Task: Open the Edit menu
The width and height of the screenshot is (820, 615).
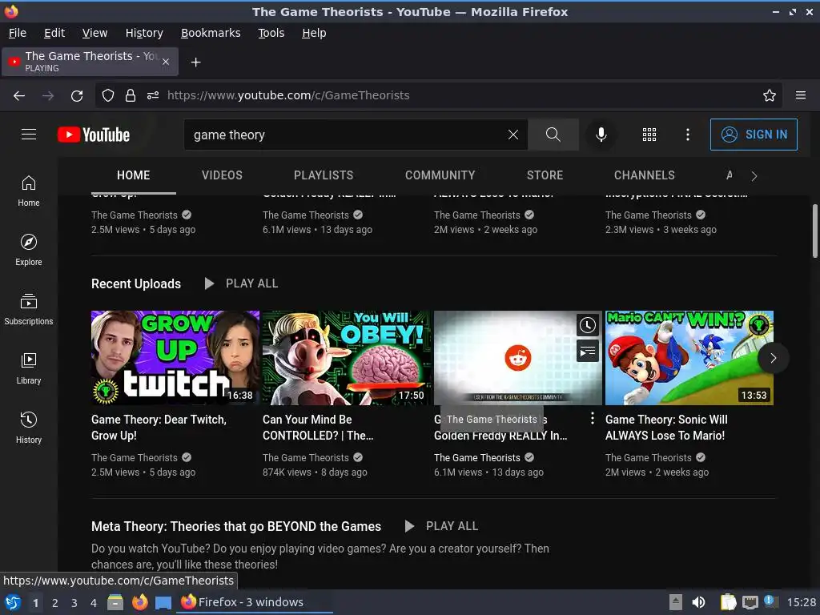Action: click(54, 33)
